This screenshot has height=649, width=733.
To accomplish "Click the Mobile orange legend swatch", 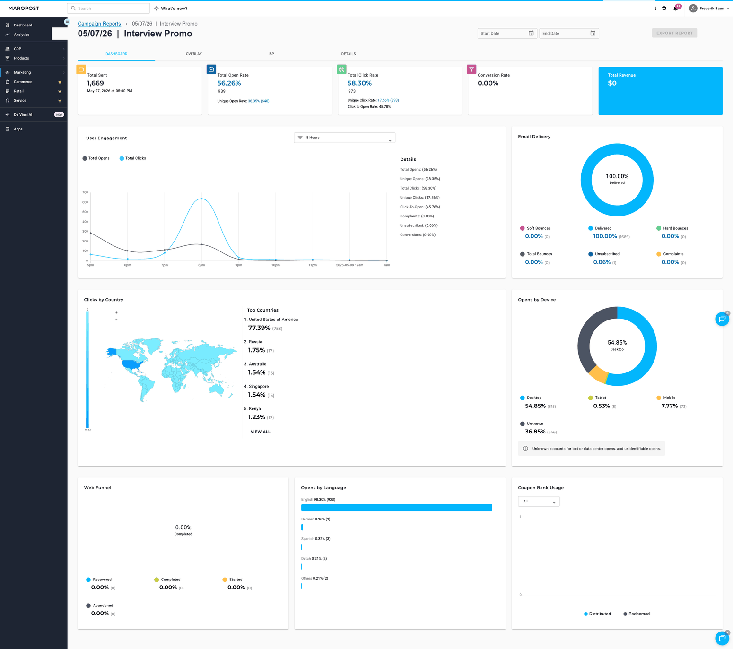I will pos(659,398).
